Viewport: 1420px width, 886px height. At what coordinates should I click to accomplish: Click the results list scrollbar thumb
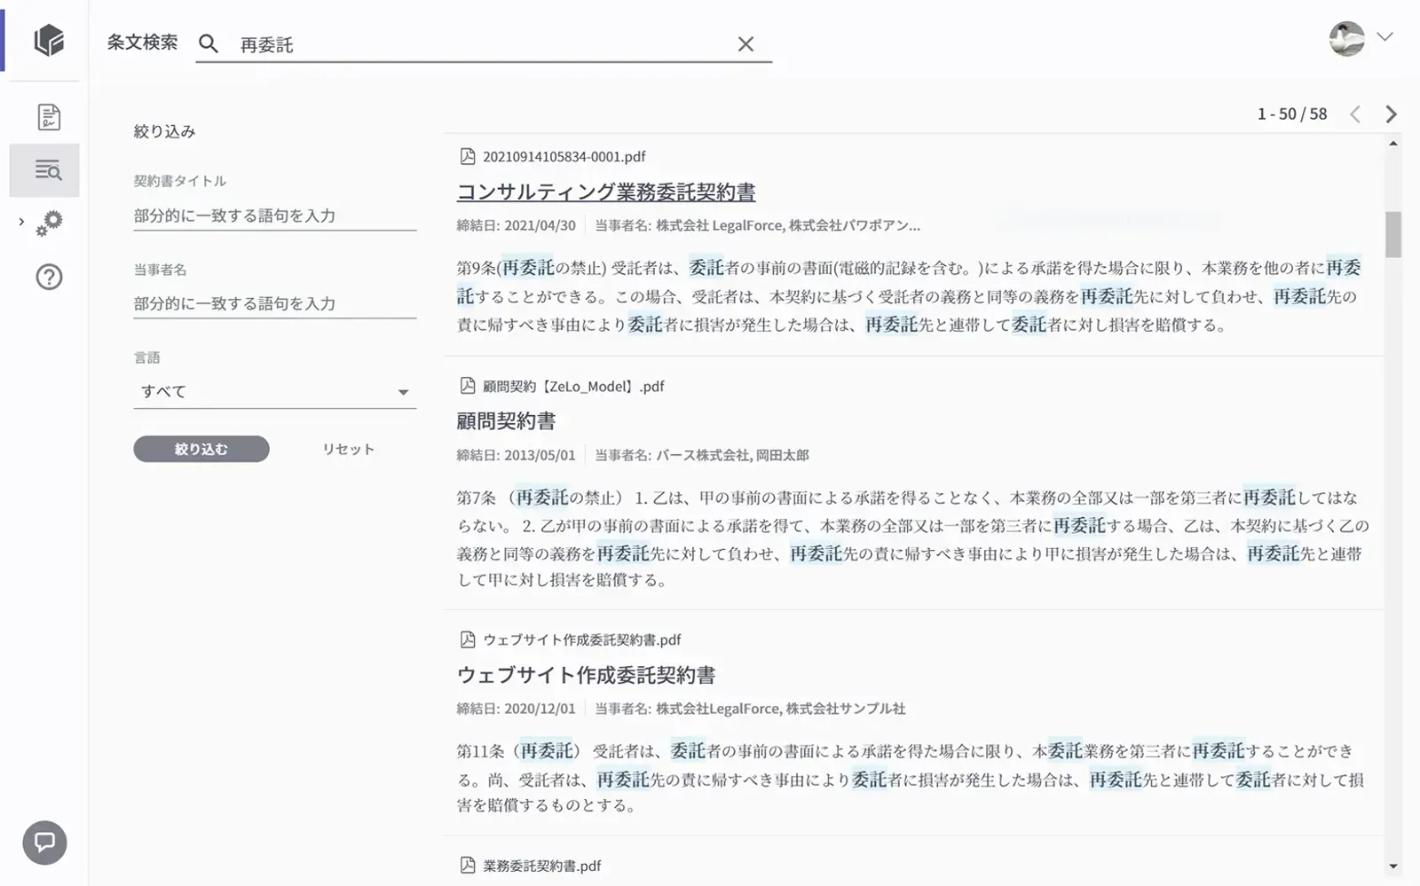[1392, 234]
